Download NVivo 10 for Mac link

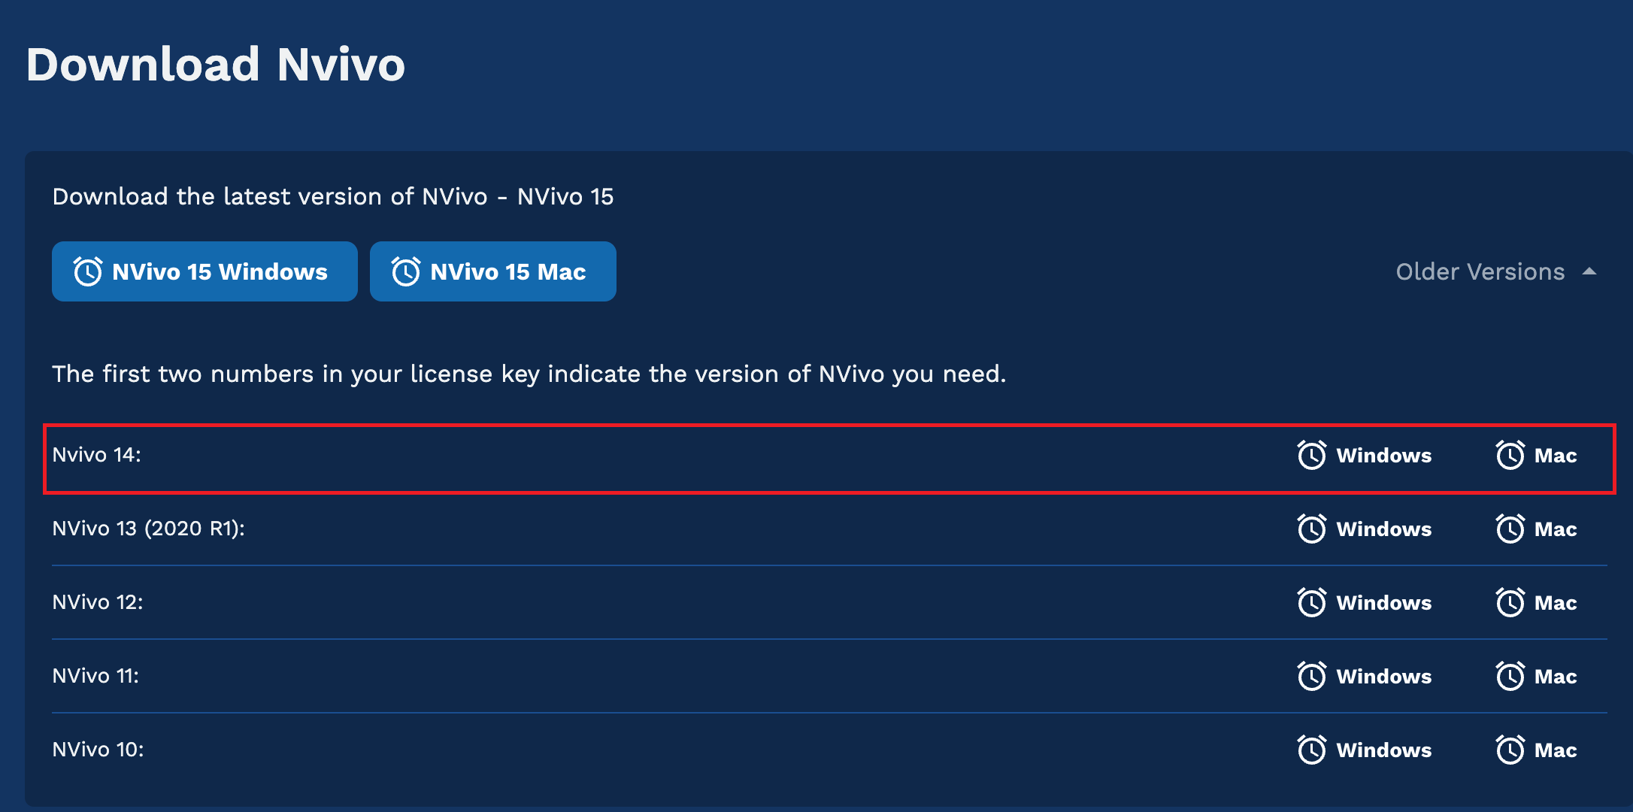point(1536,750)
